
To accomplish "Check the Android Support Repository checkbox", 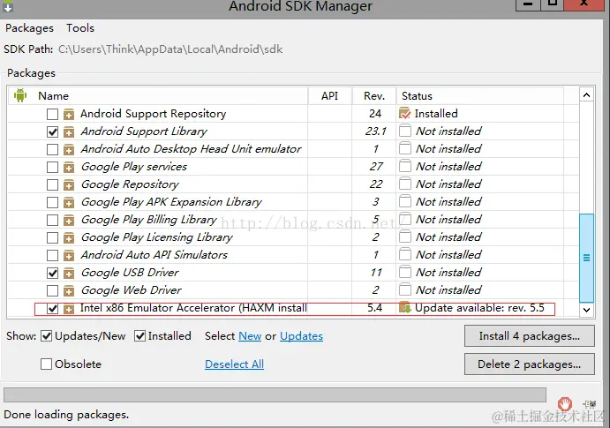I will click(52, 115).
